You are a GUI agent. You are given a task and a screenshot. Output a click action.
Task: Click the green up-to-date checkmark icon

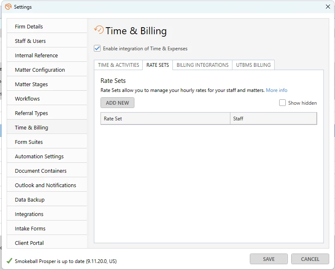coord(10,261)
